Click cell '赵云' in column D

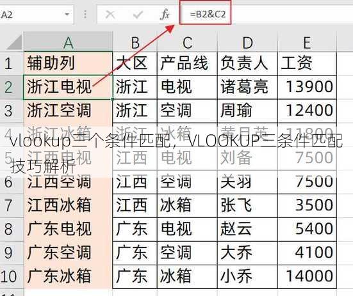pos(247,230)
